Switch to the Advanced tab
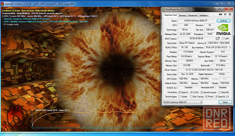Image resolution: width=235 pixels, height=136 pixels. (x=193, y=15)
